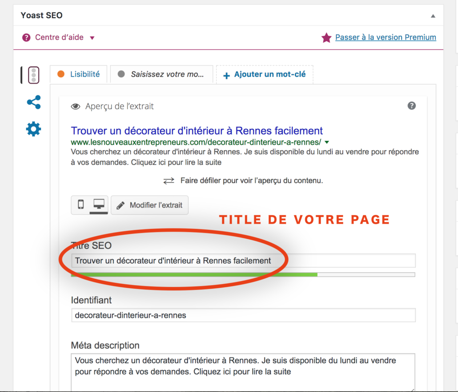Click the Méta description label

[105, 346]
